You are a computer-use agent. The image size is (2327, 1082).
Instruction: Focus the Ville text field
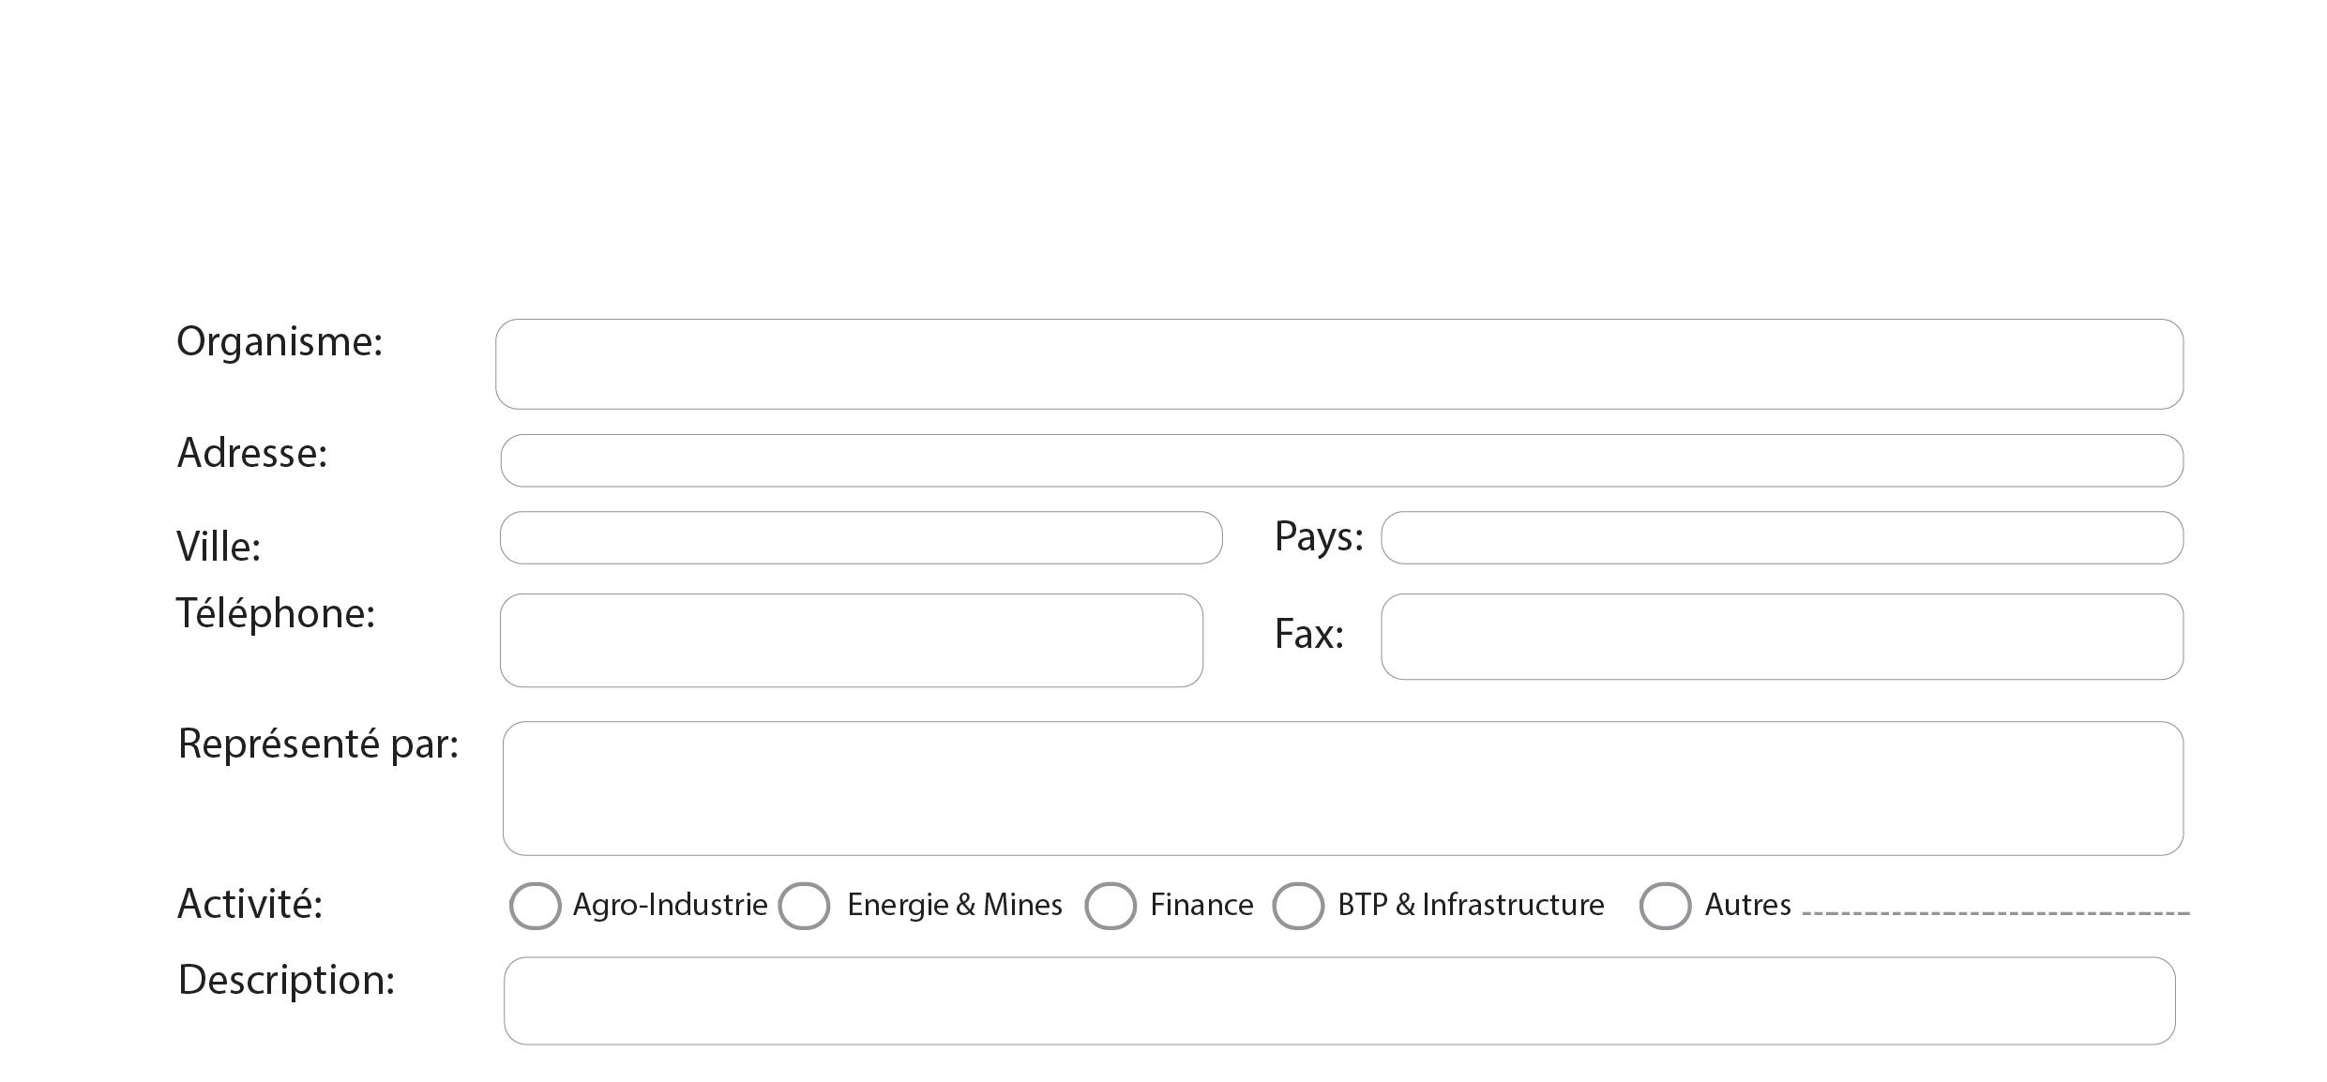click(x=860, y=537)
